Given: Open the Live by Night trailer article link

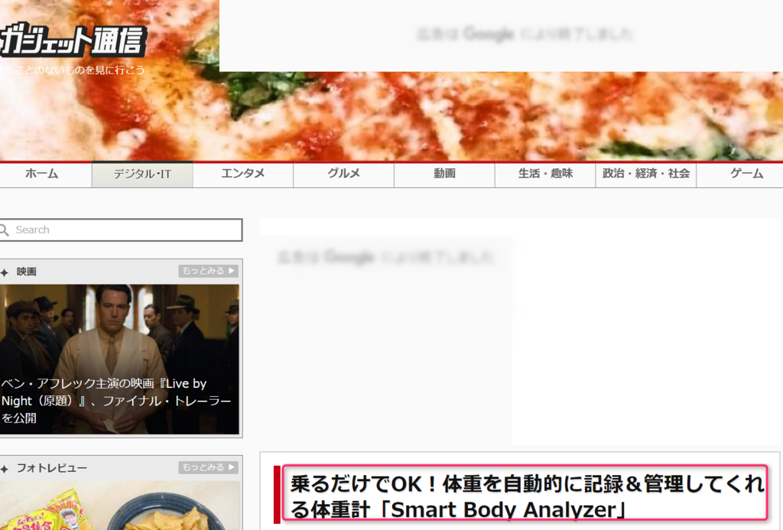Looking at the screenshot, I should coord(116,401).
